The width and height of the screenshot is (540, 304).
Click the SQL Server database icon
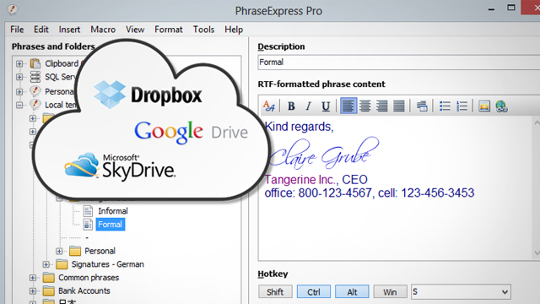[35, 77]
